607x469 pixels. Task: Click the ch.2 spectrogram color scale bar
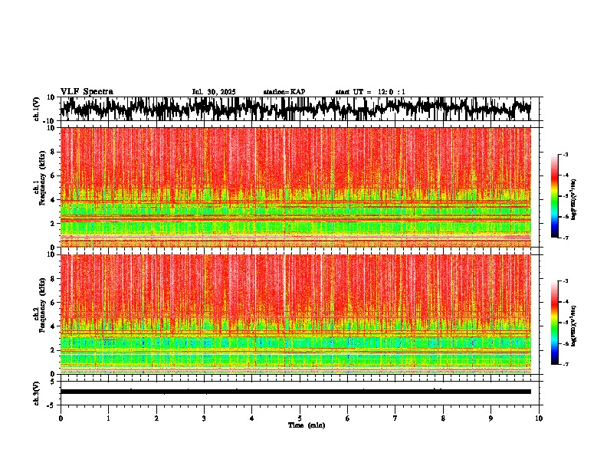554,323
